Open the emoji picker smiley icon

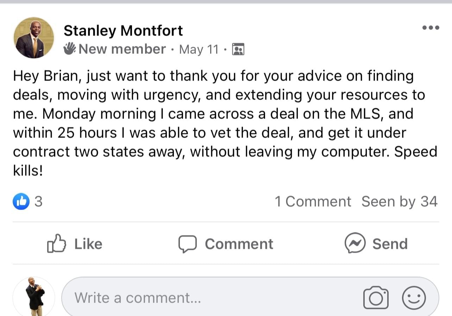(x=414, y=298)
